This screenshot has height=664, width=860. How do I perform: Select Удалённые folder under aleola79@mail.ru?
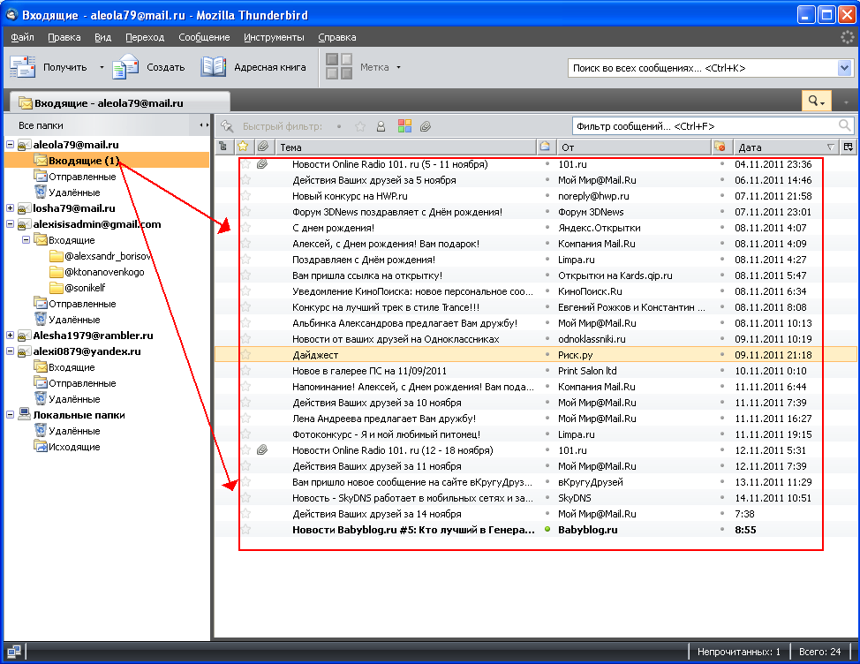click(x=74, y=192)
